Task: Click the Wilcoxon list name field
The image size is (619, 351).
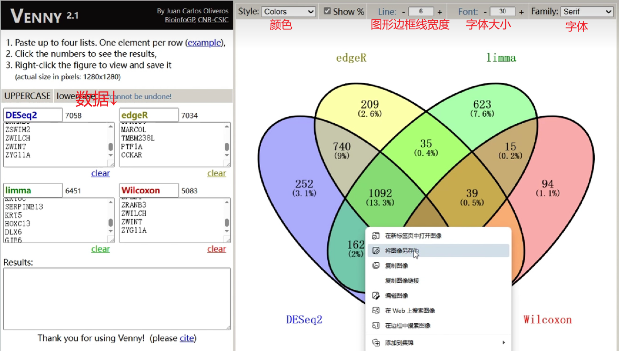Action: pos(149,190)
